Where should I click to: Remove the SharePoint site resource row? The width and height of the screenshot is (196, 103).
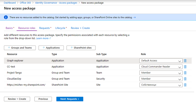point(185,85)
